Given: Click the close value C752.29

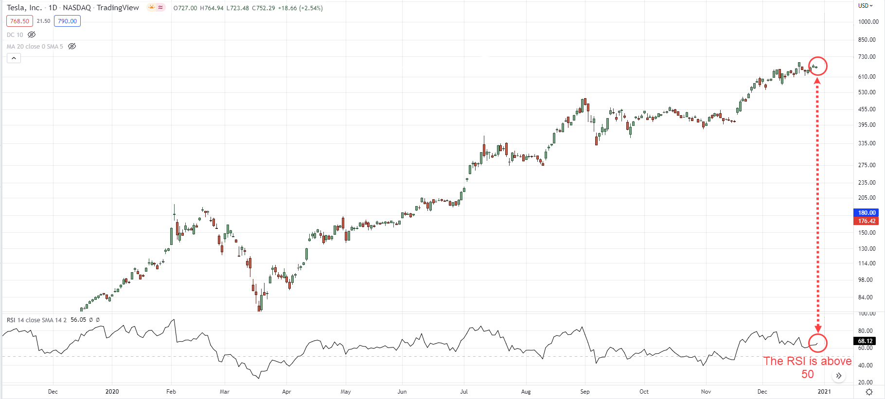Looking at the screenshot, I should pos(264,8).
